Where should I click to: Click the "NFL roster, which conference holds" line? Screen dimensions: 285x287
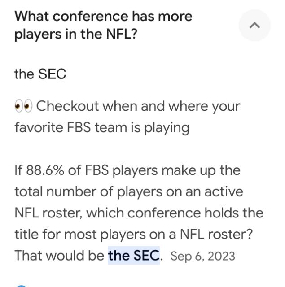click(x=139, y=213)
